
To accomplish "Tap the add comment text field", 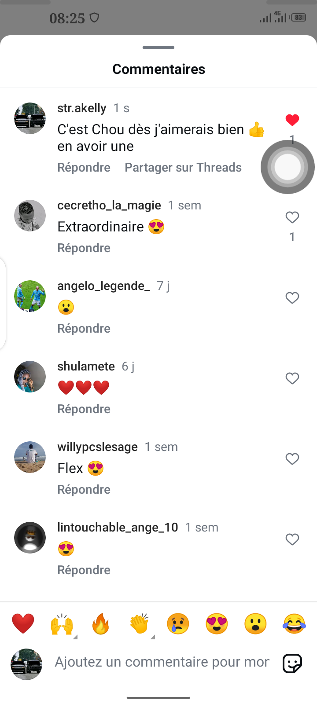I will pos(162,662).
